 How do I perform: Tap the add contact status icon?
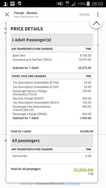6,4
